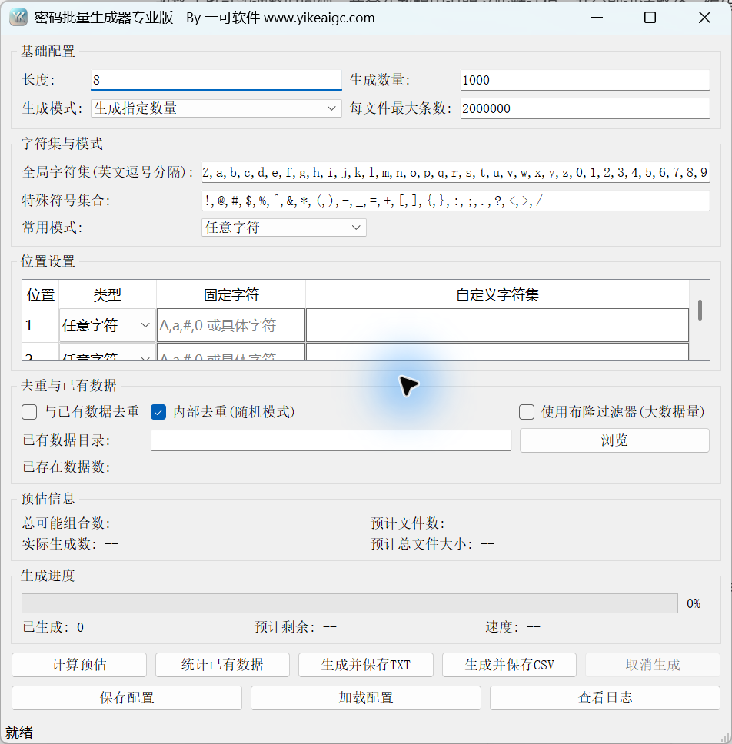Click the 保存配置 button
Image resolution: width=732 pixels, height=744 pixels.
[127, 698]
